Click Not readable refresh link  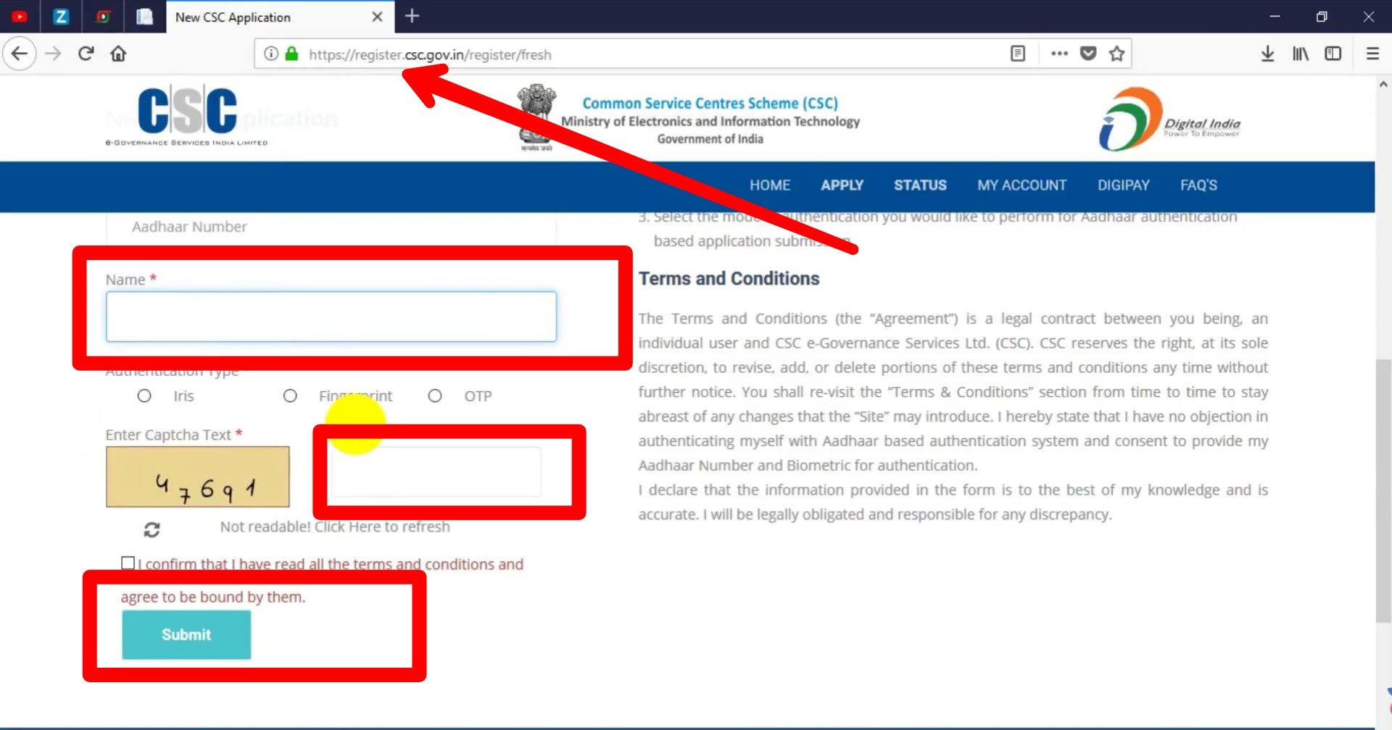click(335, 526)
